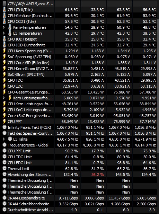
Task: Click the red 36.2 % minimum value
Action: pyautogui.click(x=97, y=175)
